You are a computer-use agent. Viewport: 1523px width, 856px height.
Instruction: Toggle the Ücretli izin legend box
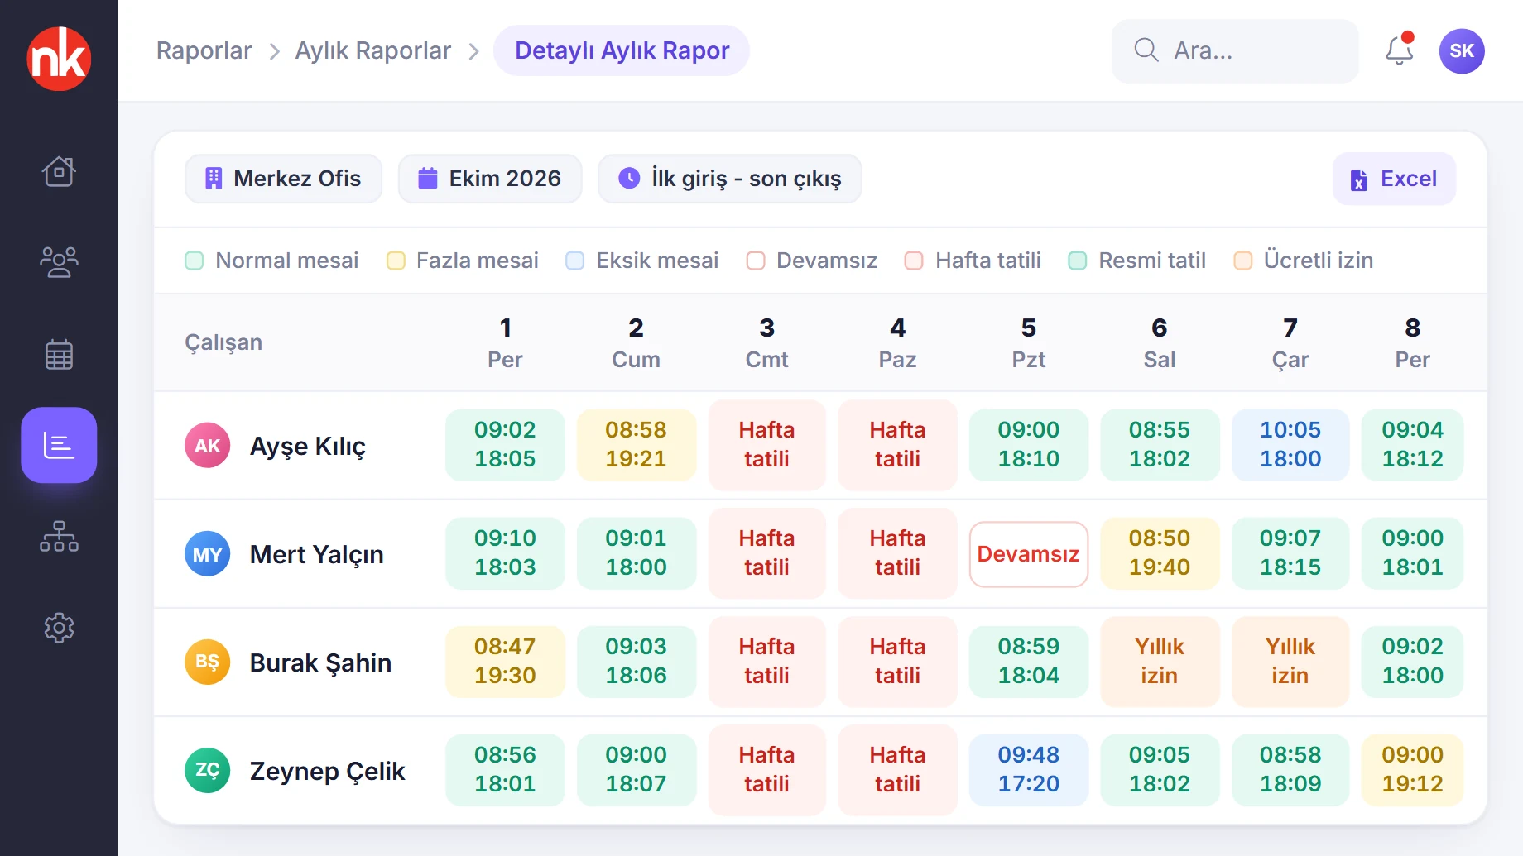pos(1243,261)
